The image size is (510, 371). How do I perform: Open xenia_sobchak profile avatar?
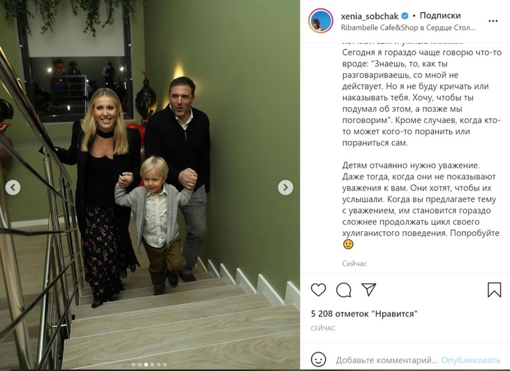pos(321,21)
